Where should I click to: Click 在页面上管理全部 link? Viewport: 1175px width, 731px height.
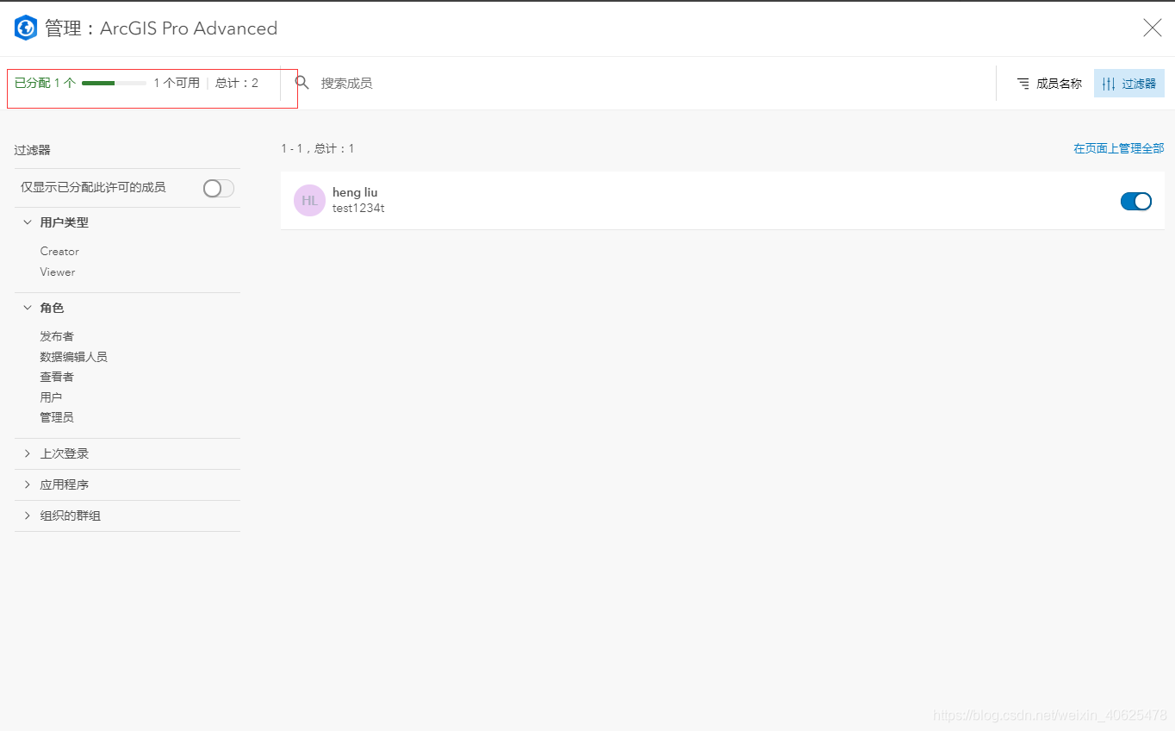click(1118, 148)
